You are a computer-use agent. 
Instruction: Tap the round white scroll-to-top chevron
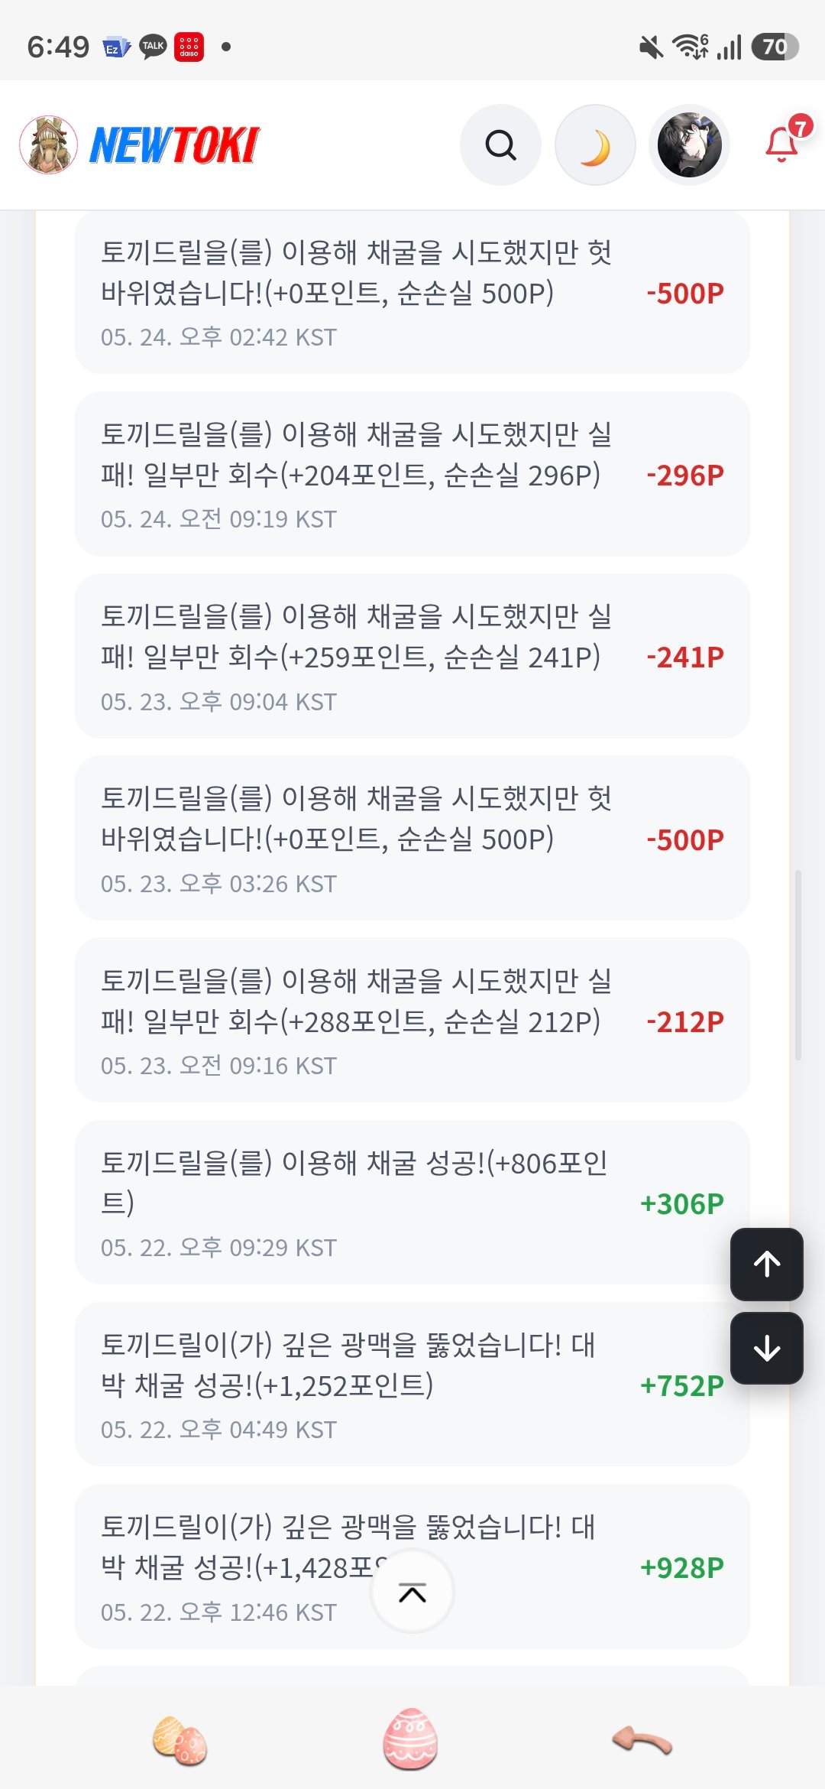click(x=412, y=1591)
